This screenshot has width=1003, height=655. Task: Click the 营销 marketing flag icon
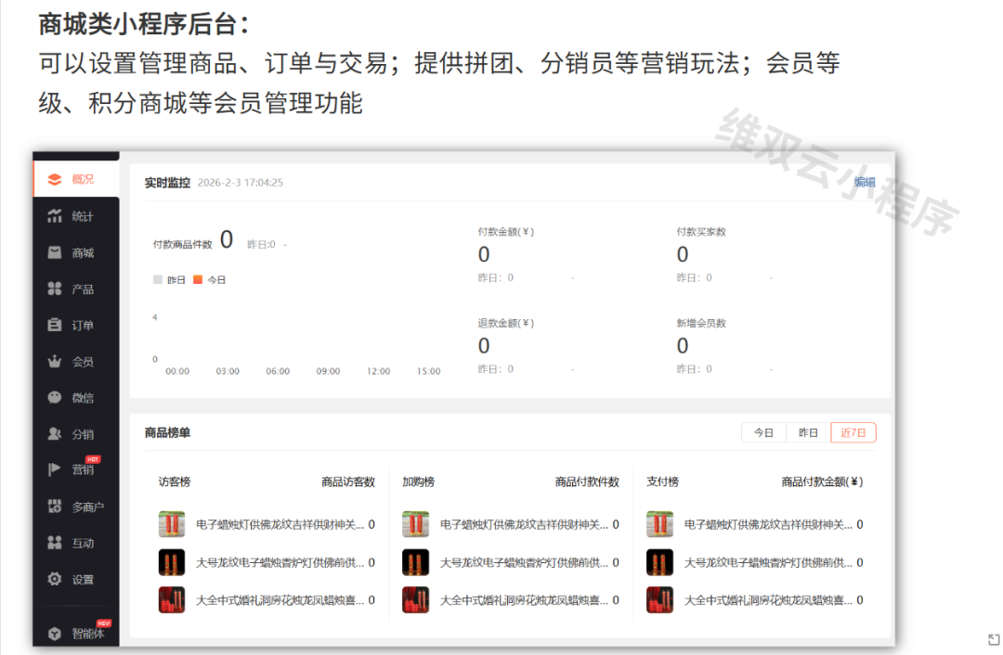tap(55, 469)
